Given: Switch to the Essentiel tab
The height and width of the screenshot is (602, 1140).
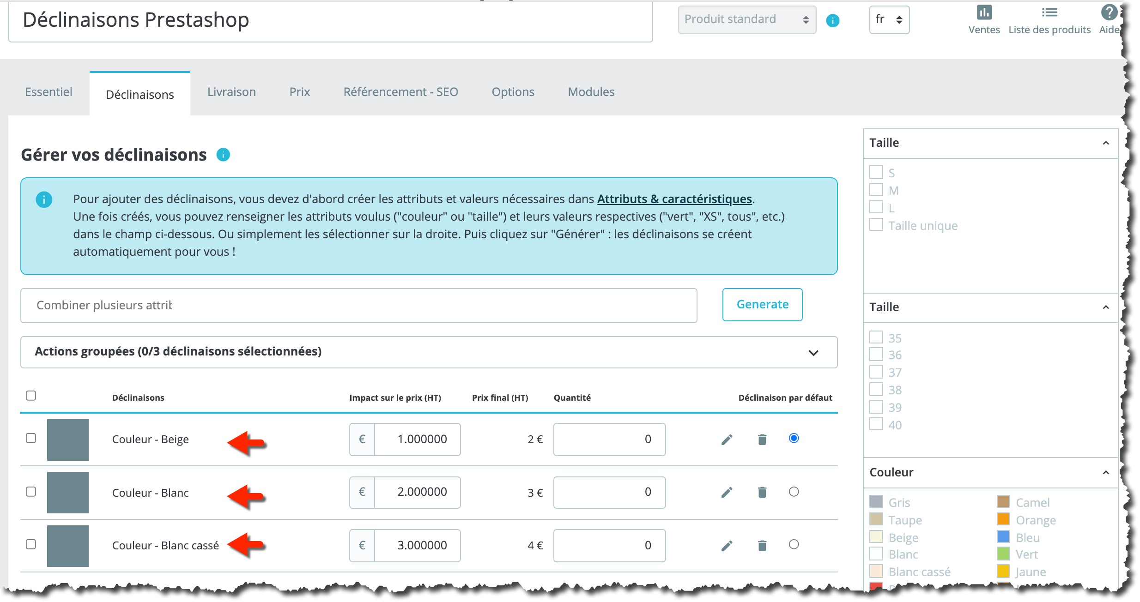Looking at the screenshot, I should (49, 92).
